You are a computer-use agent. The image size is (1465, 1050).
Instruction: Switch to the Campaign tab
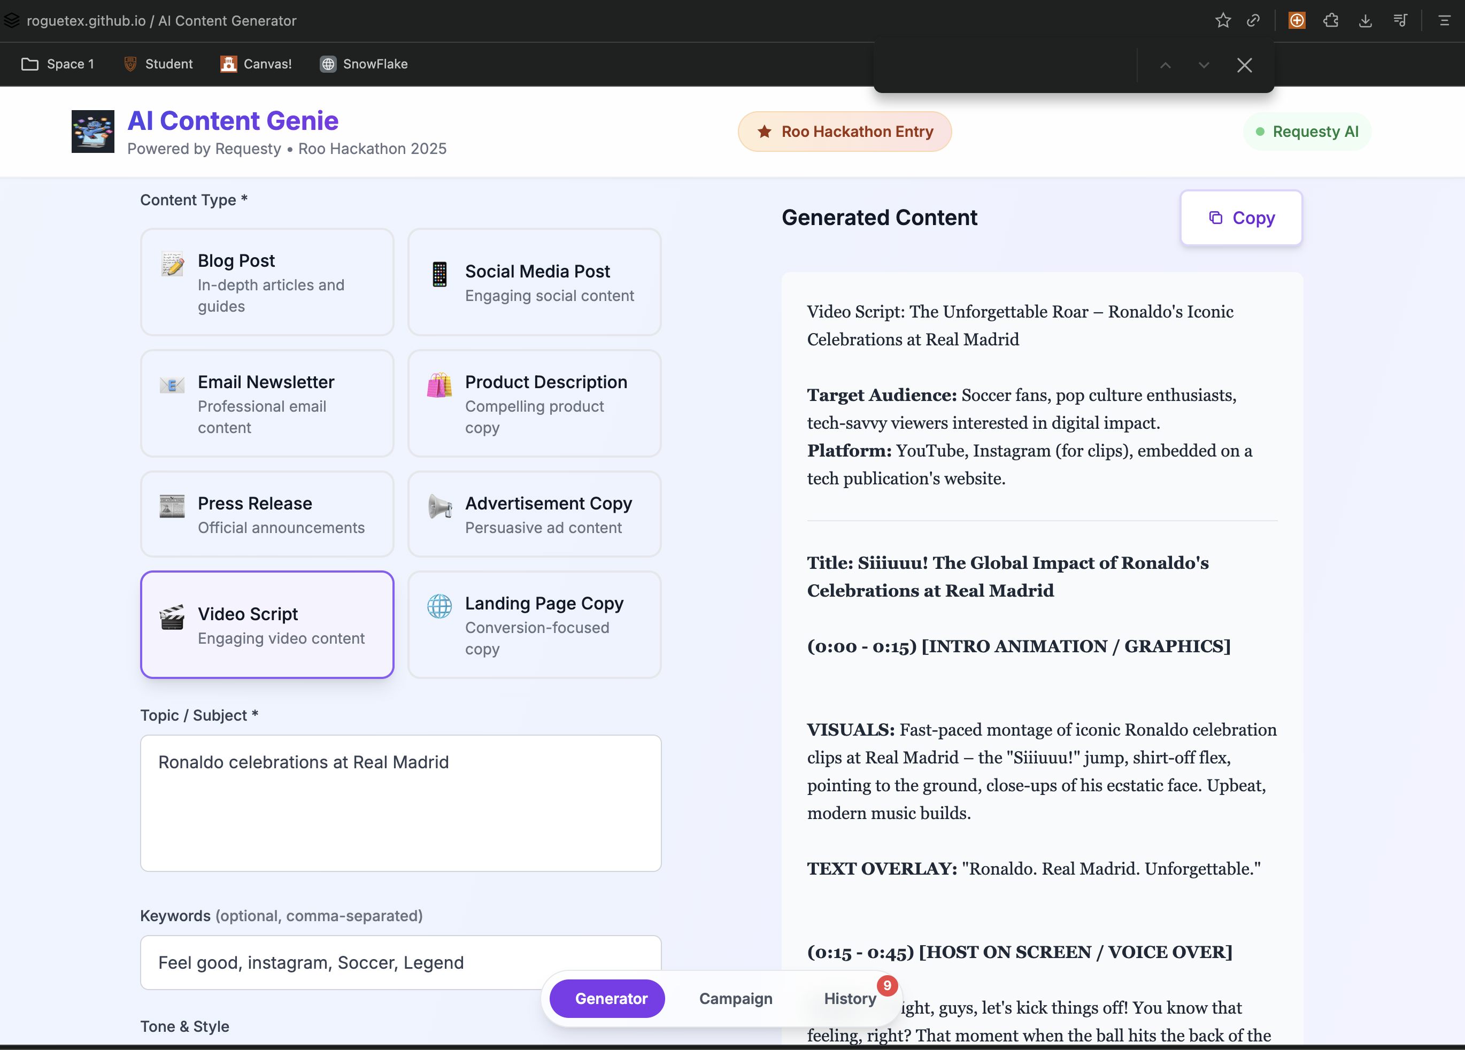click(735, 998)
